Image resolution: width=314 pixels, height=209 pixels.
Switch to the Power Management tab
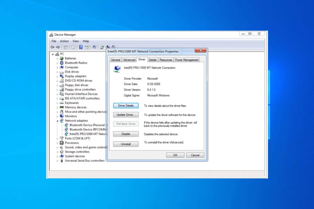tap(187, 60)
